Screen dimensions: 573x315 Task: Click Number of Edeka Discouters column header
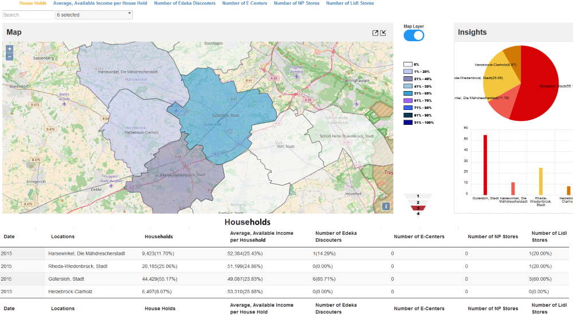click(x=336, y=237)
